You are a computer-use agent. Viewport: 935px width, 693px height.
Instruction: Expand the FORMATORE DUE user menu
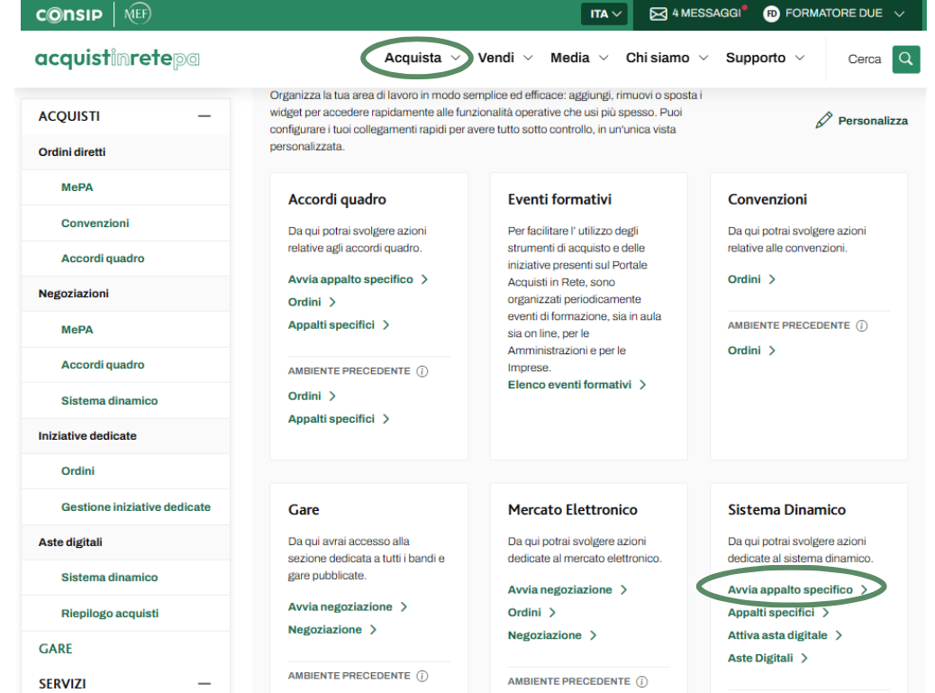899,14
